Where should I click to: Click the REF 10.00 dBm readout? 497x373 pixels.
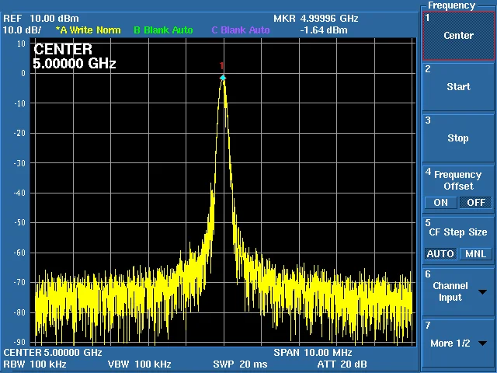coord(41,19)
